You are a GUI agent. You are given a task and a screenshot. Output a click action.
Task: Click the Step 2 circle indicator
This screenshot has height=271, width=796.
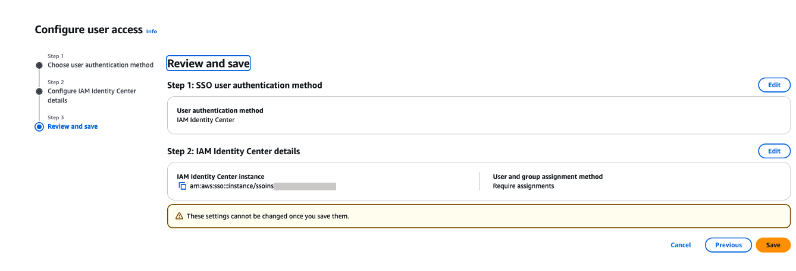39,91
